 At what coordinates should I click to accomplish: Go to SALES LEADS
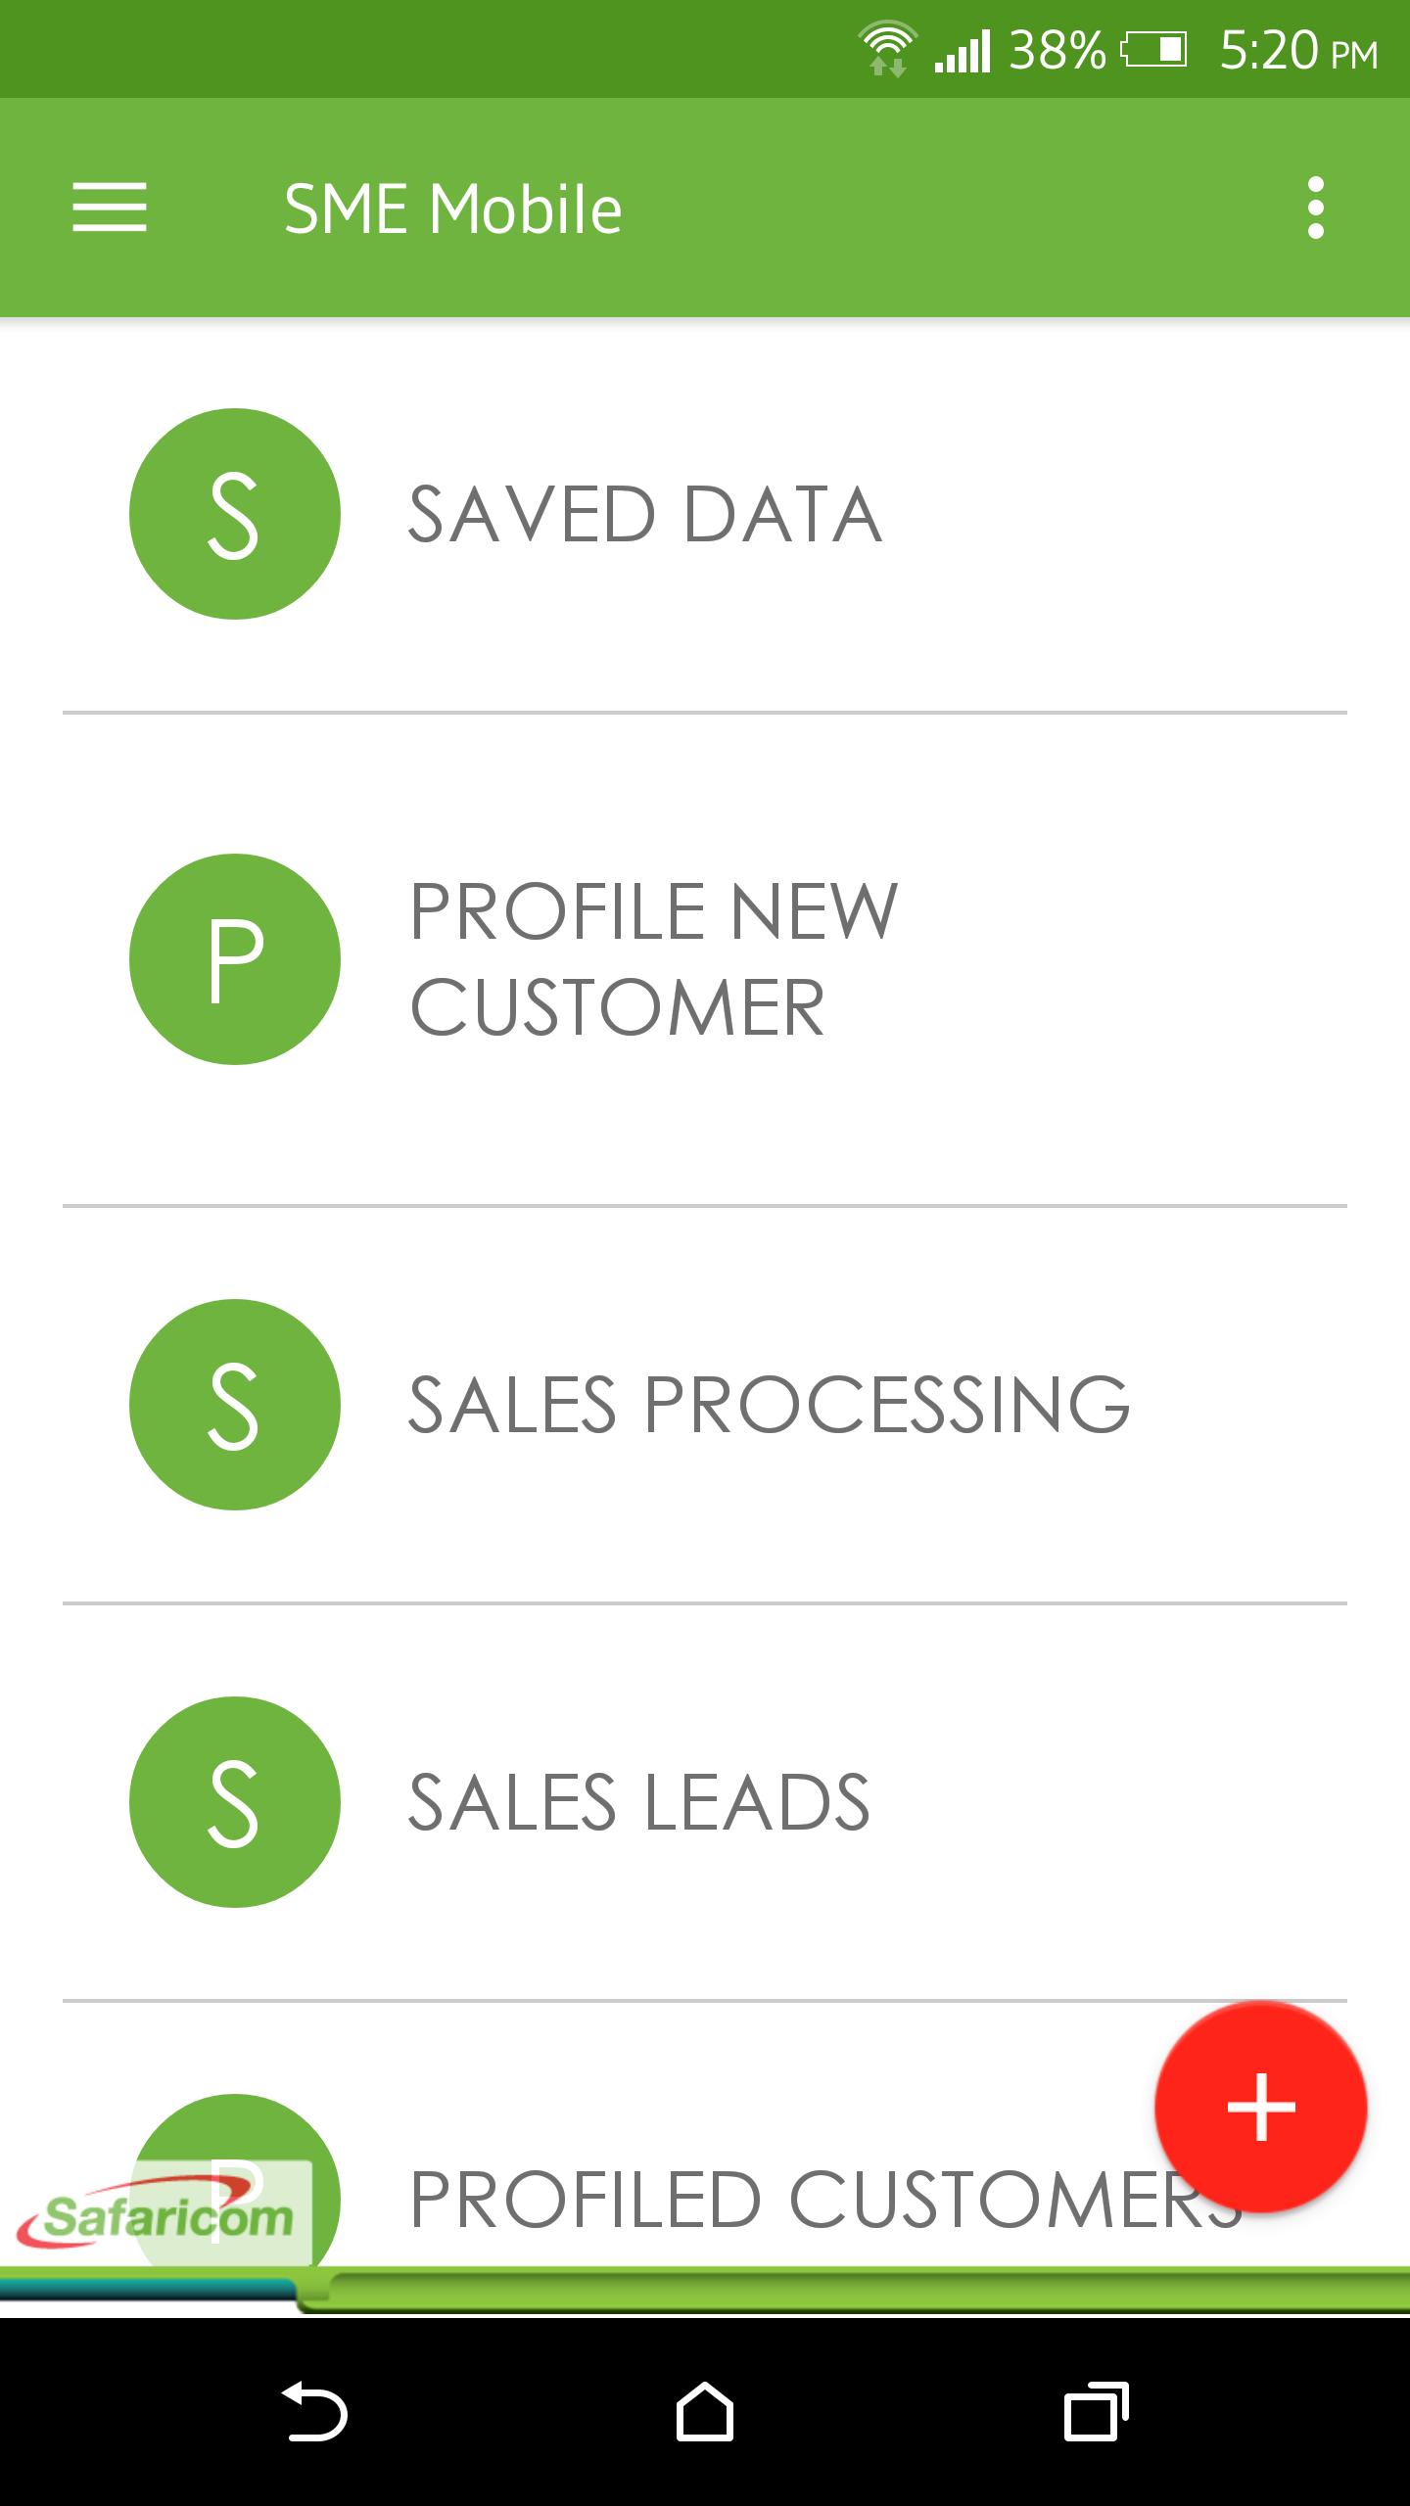tap(638, 1802)
